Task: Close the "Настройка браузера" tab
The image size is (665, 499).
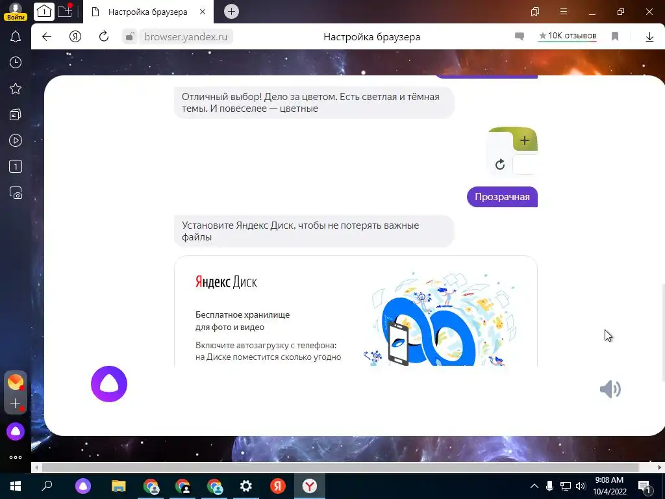Action: [x=203, y=12]
